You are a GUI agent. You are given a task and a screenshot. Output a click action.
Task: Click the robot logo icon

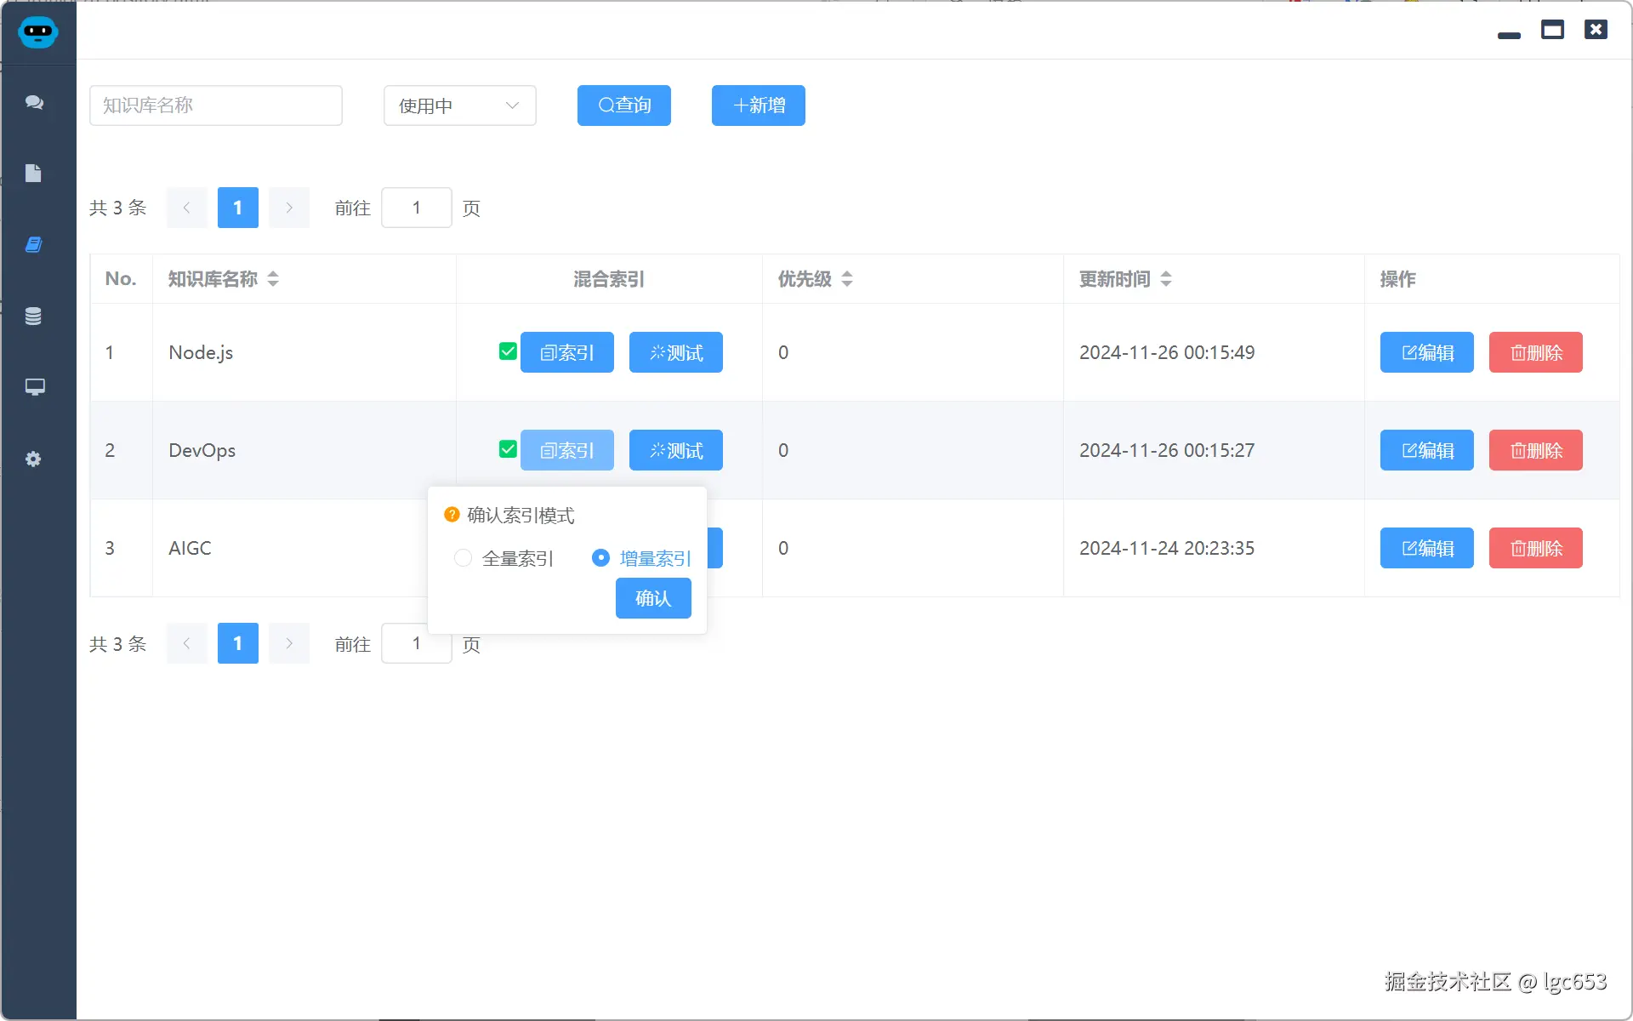tap(37, 32)
